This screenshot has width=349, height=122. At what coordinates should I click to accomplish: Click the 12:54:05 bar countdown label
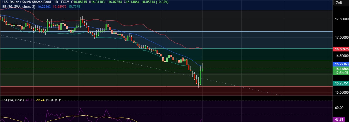click(341, 73)
